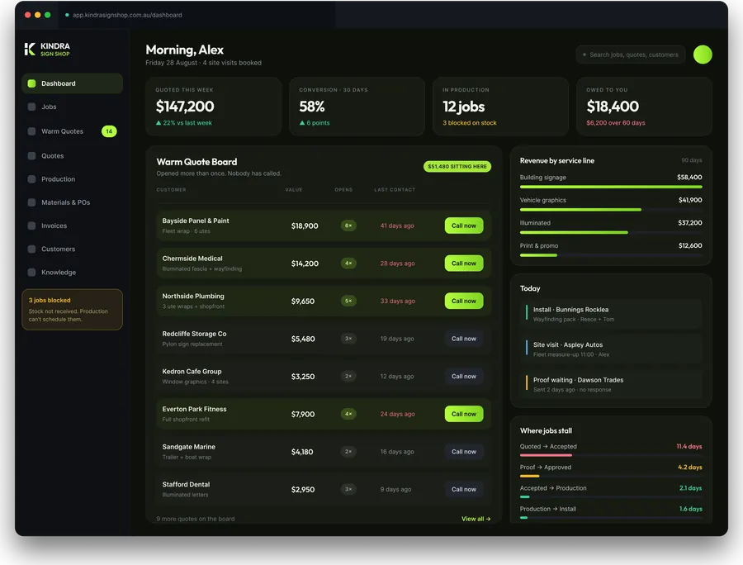Click the Materials & POs sidebar icon

click(31, 202)
